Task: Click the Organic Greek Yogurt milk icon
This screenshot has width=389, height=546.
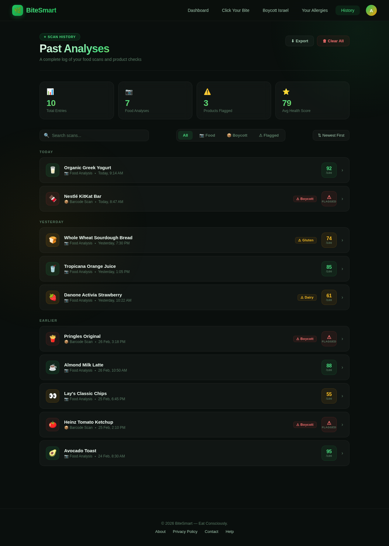Action: pyautogui.click(x=53, y=170)
